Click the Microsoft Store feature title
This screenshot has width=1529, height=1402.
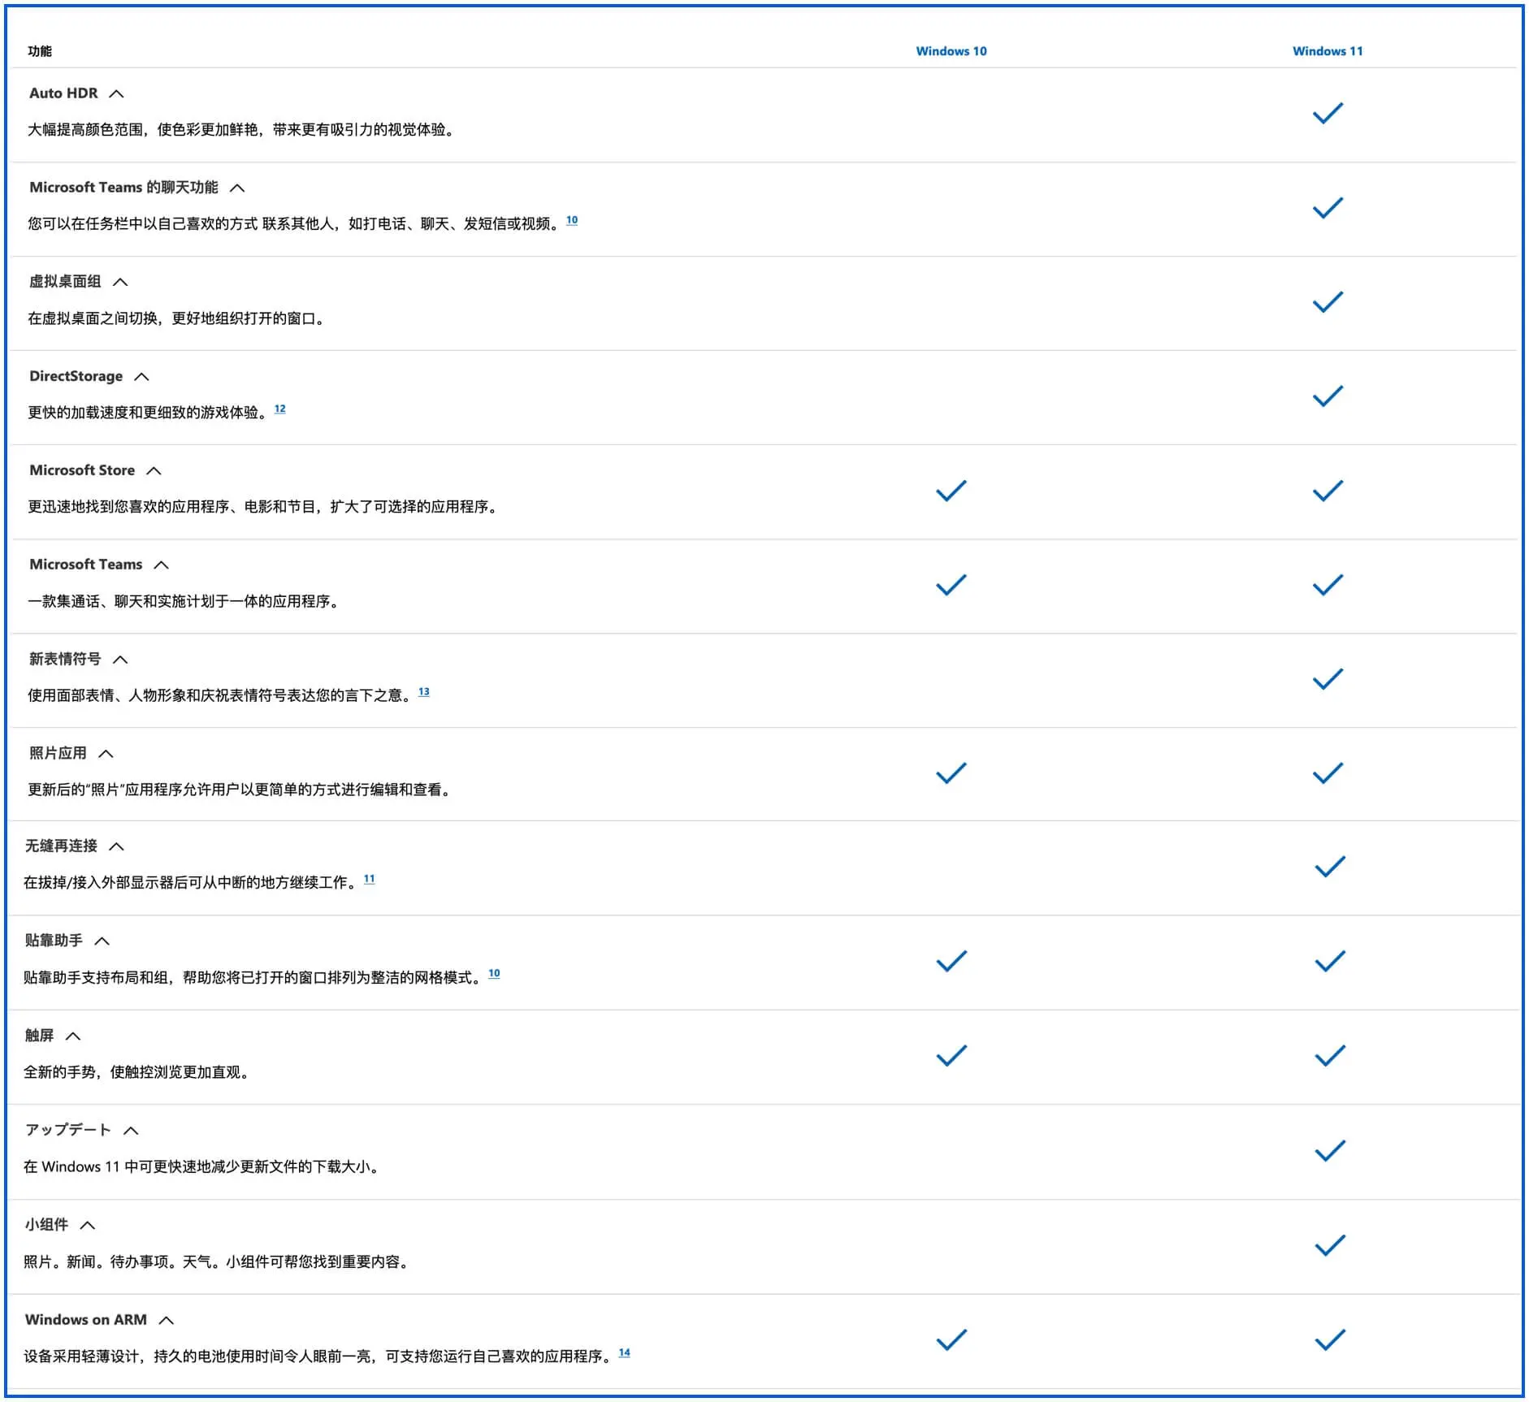[82, 470]
